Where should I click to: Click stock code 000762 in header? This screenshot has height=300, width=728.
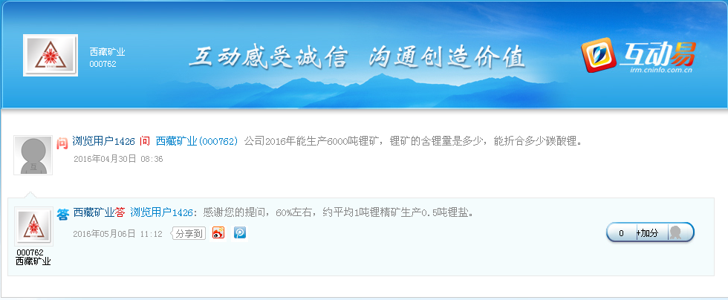103,64
